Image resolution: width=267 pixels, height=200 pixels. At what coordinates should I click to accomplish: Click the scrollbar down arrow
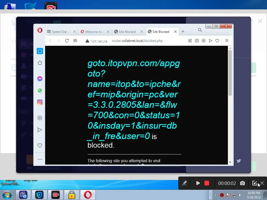(230, 162)
